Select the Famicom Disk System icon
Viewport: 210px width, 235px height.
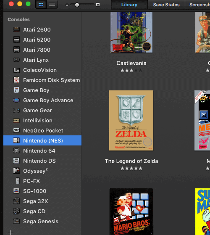point(16,80)
